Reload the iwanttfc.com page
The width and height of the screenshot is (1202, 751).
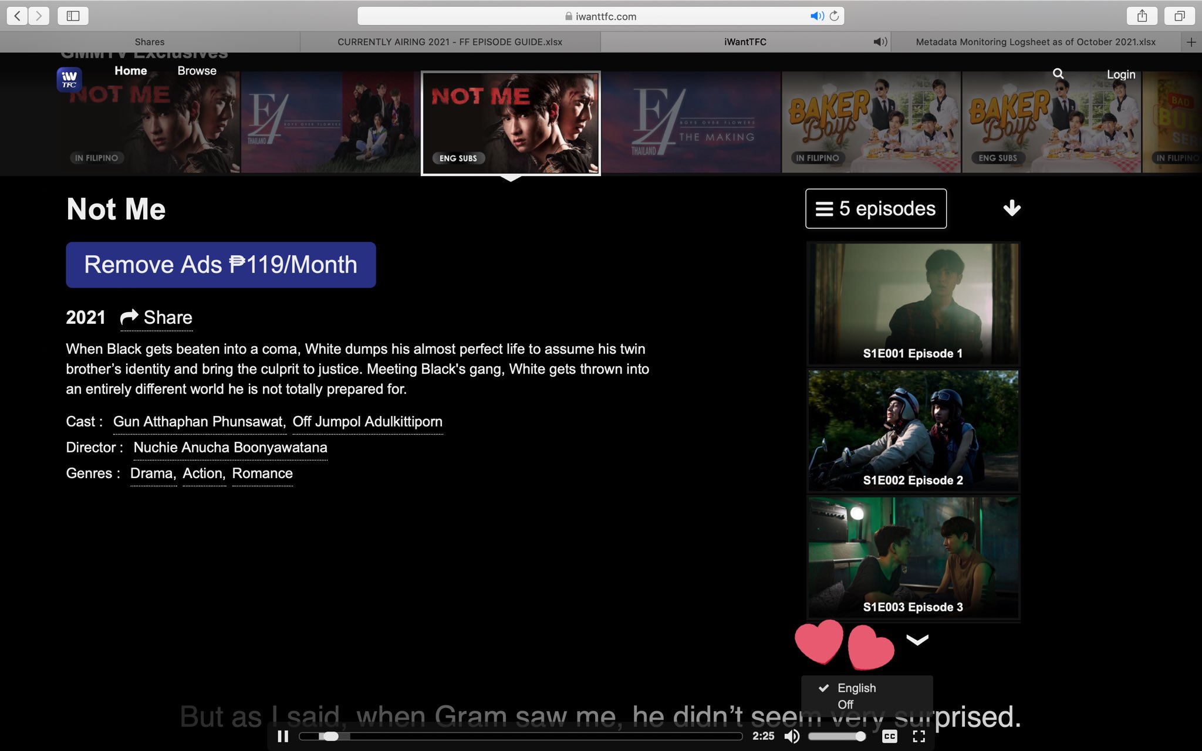(x=834, y=16)
